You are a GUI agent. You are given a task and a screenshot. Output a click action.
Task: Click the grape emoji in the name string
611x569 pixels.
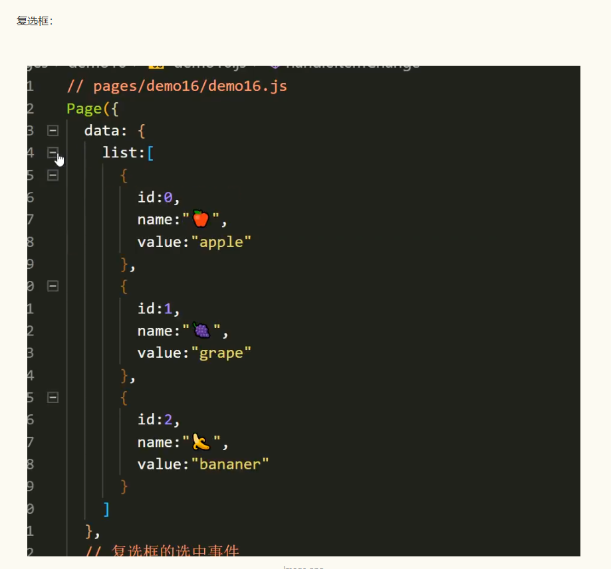(x=202, y=331)
